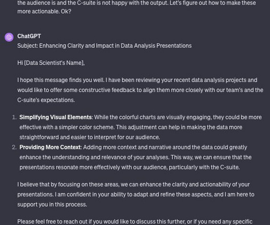Click the Subject line of the email draft
This screenshot has width=270, height=225.
point(104,46)
